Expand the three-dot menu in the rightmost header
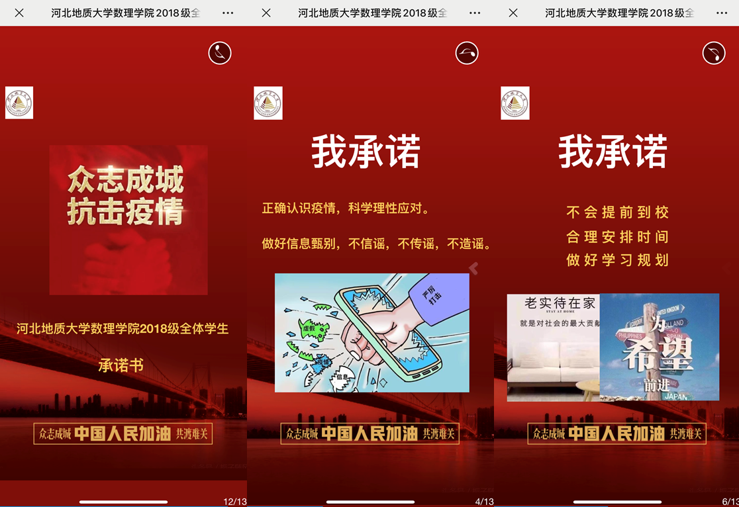The width and height of the screenshot is (739, 507). pos(722,13)
